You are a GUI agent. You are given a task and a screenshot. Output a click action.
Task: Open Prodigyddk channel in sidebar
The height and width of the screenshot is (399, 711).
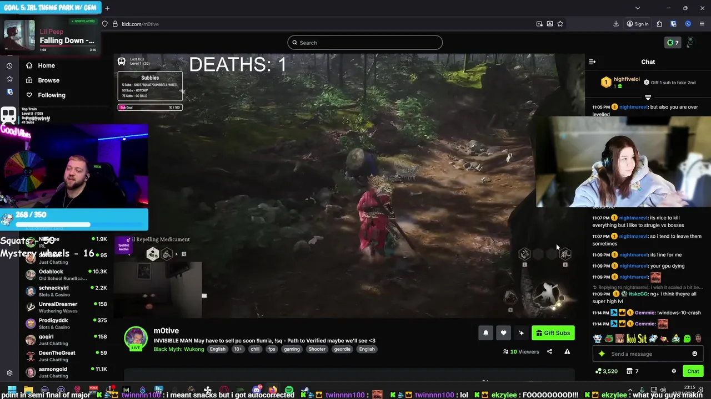[67, 324]
